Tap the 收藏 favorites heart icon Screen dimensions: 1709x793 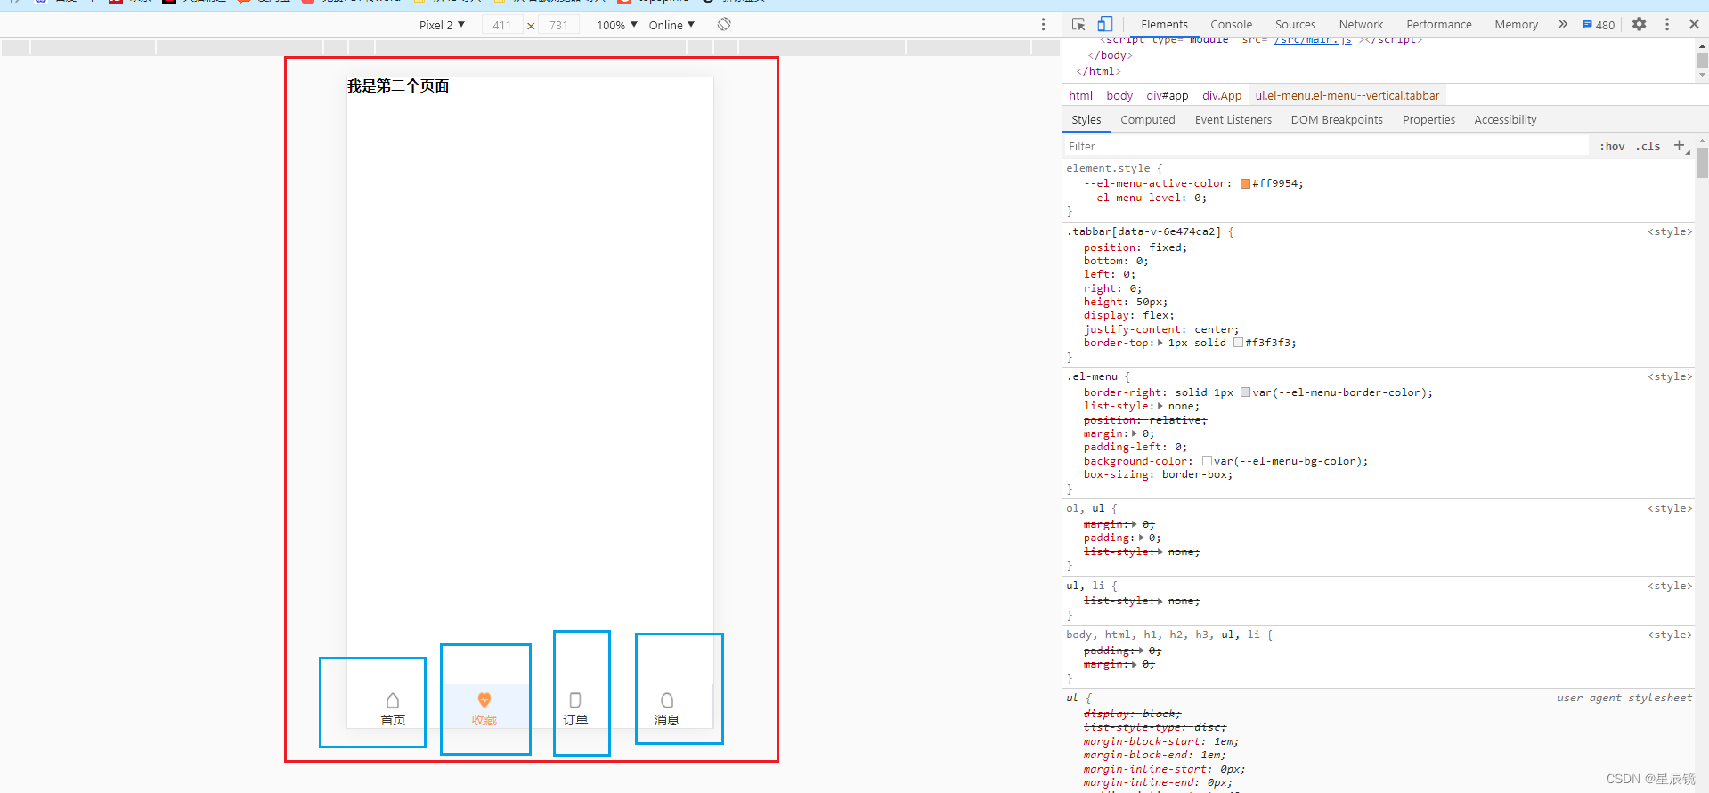click(484, 700)
